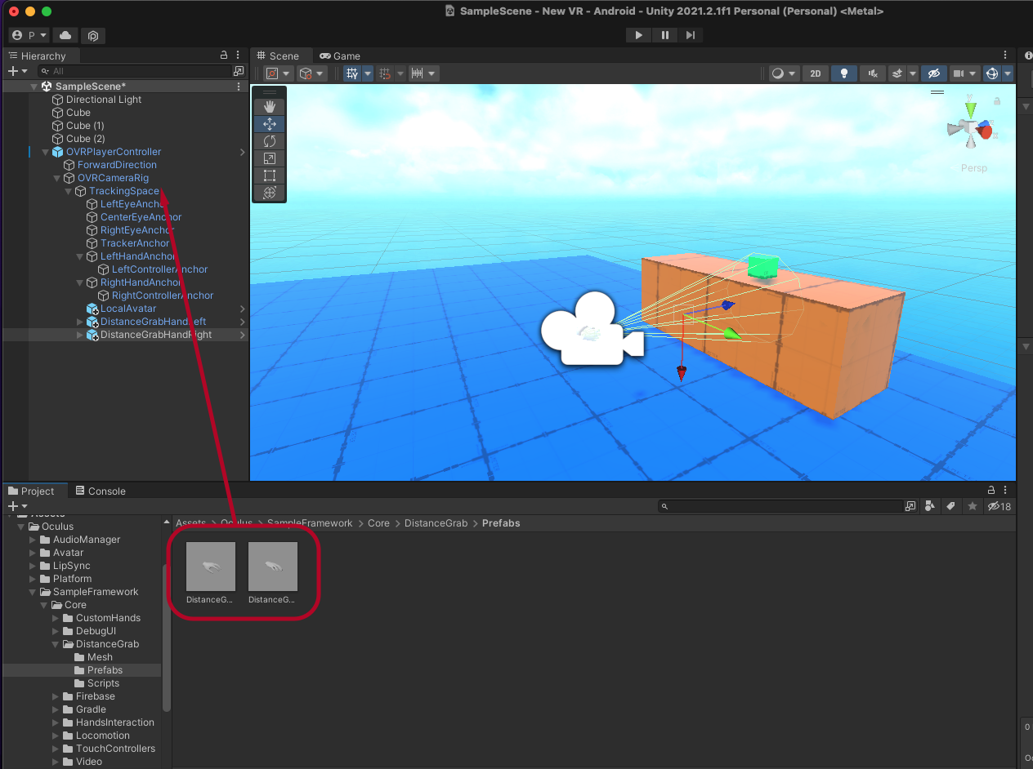Select the Directional Light object
The width and height of the screenshot is (1033, 769).
click(x=104, y=100)
